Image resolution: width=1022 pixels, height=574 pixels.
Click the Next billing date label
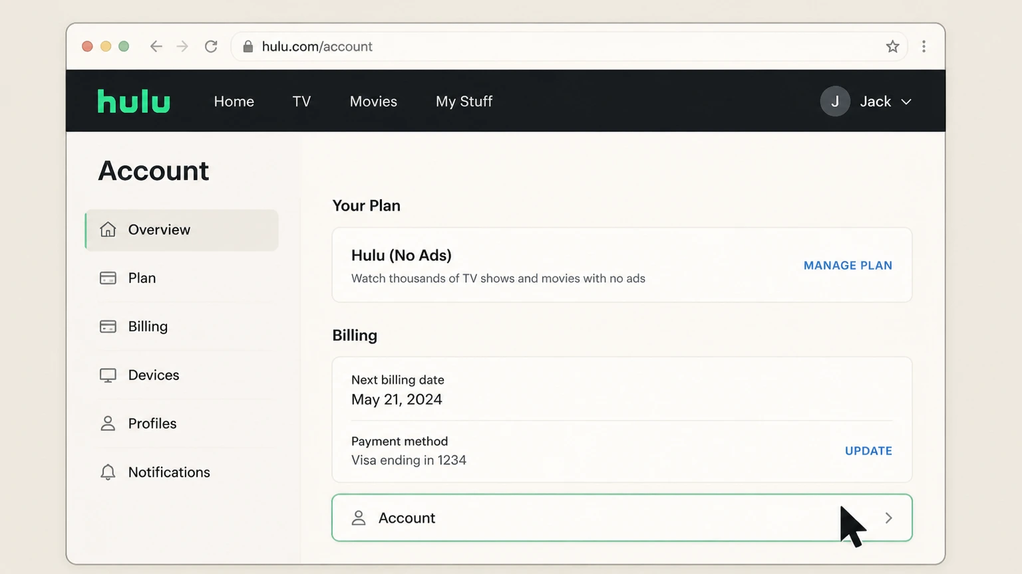(397, 380)
